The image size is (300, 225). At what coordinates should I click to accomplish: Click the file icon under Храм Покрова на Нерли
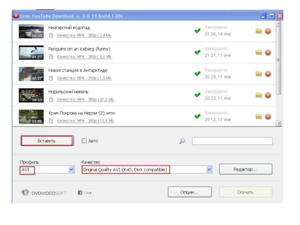click(x=51, y=121)
